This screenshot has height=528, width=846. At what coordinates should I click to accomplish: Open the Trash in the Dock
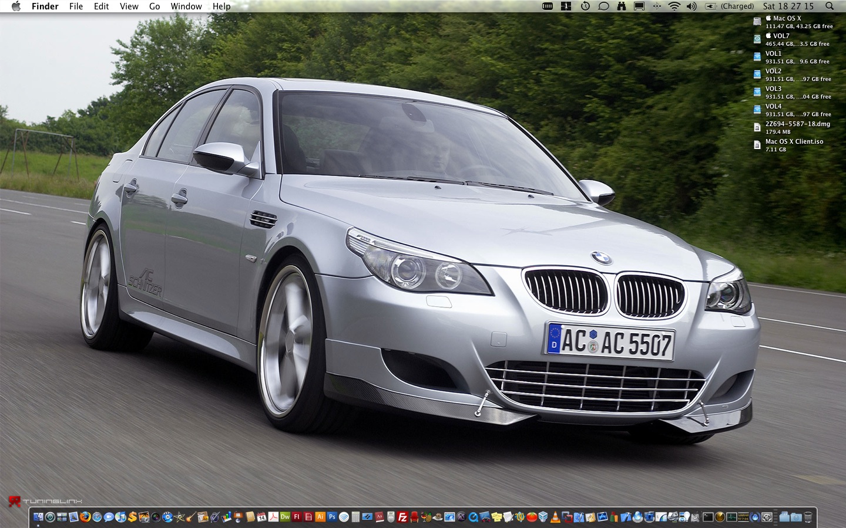(808, 517)
